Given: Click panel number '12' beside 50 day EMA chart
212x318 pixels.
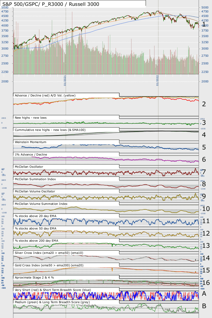Looking at the screenshot, I should tap(206, 233).
